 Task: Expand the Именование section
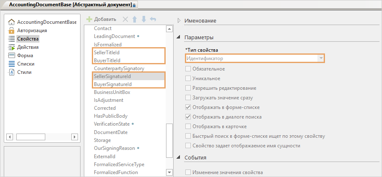point(179,20)
